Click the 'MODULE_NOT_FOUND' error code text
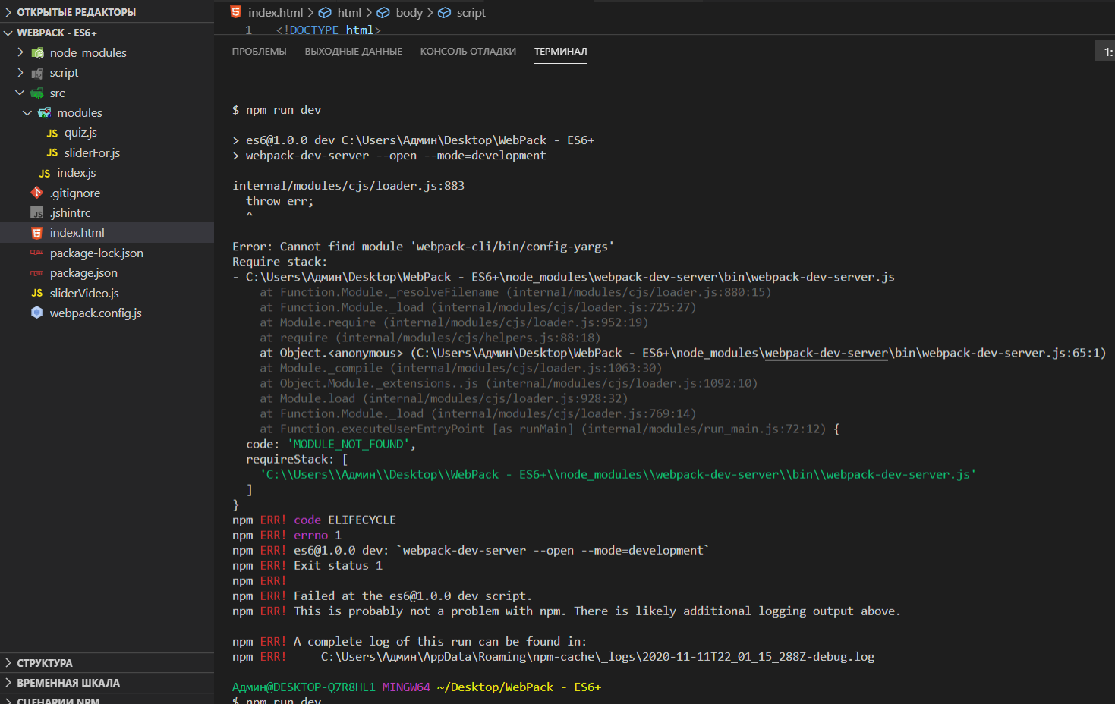 [348, 445]
